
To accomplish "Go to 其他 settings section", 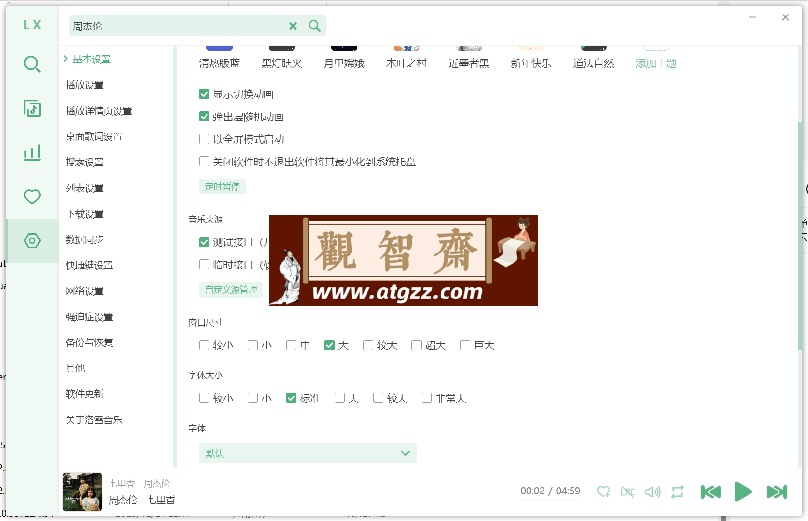I will [x=75, y=368].
